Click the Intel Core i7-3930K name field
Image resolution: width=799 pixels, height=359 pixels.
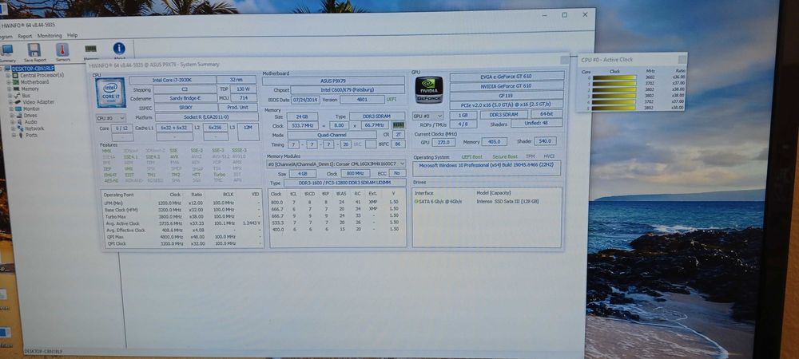tap(173, 80)
